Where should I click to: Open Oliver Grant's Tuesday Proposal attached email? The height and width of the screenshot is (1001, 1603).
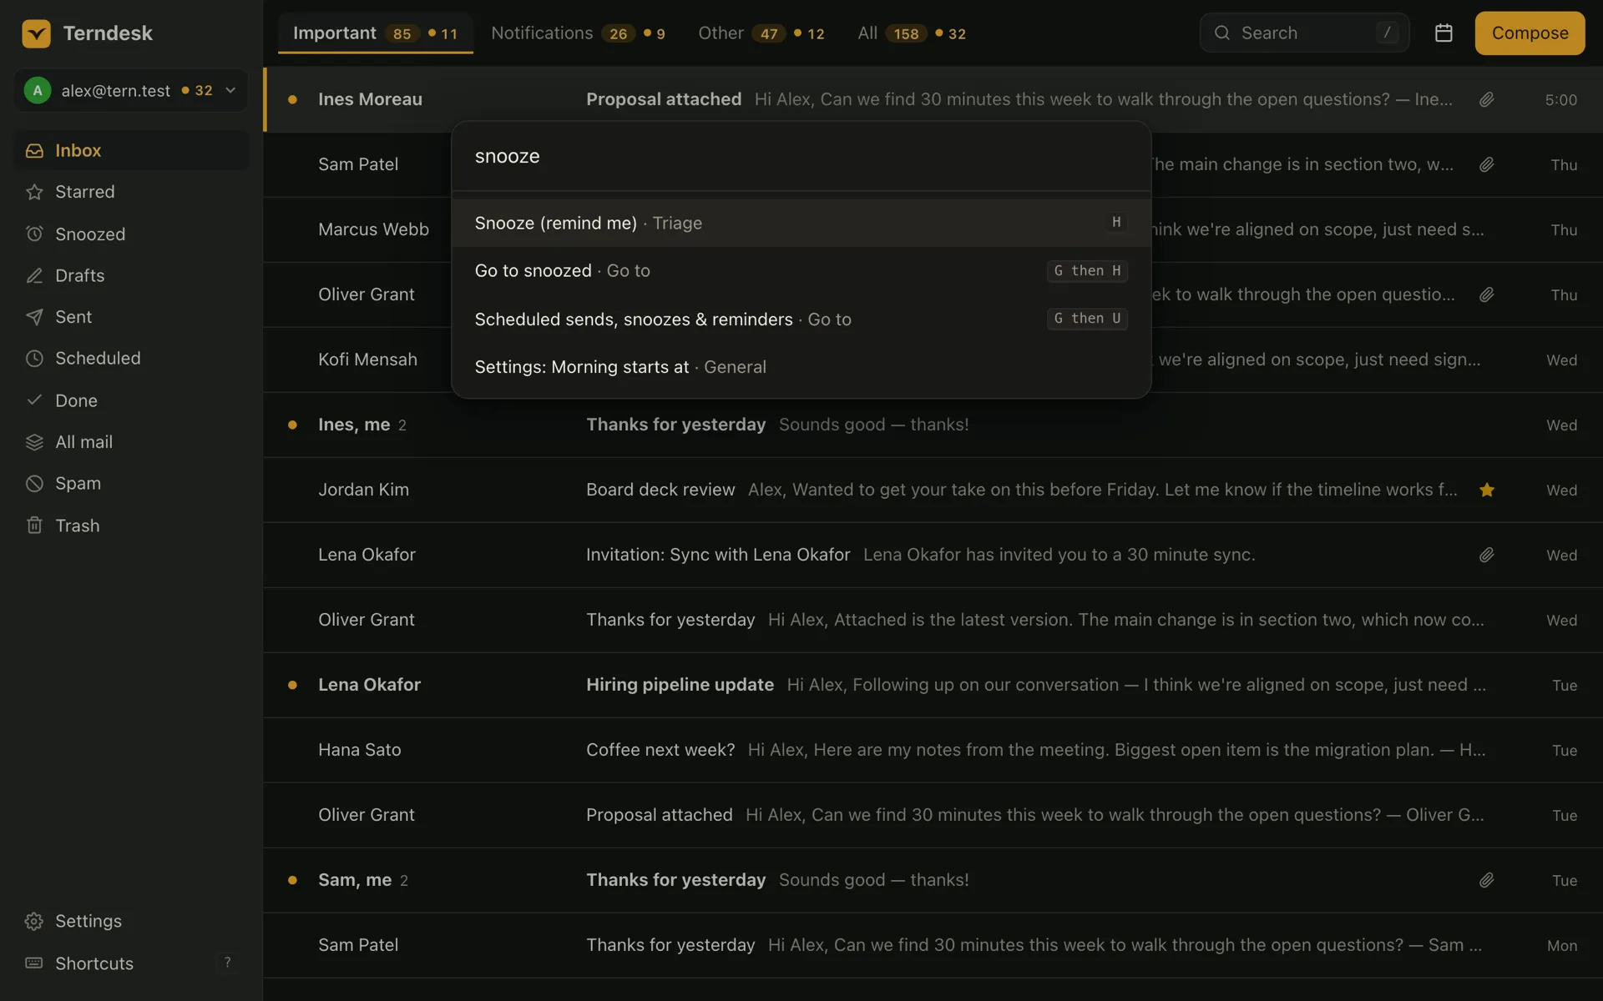[933, 815]
